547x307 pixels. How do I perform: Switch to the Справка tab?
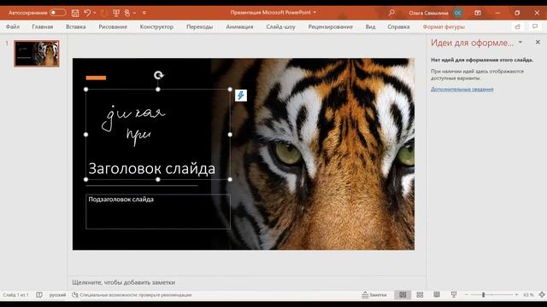coord(398,26)
